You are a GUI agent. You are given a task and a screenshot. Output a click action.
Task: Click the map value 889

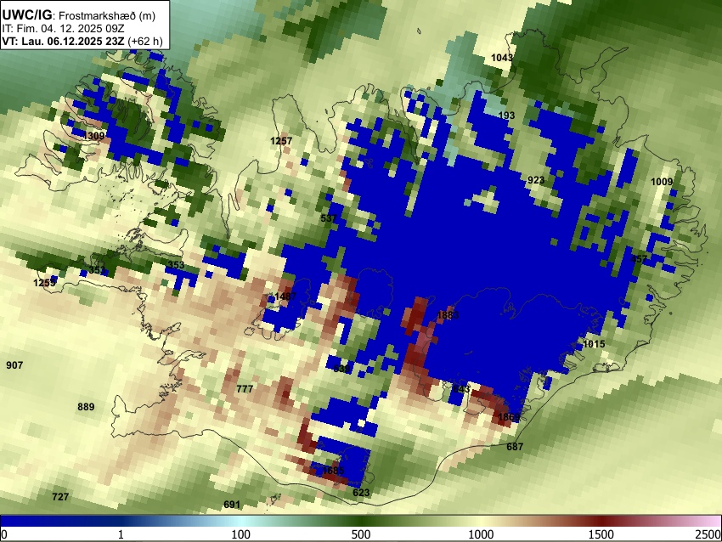pyautogui.click(x=86, y=407)
